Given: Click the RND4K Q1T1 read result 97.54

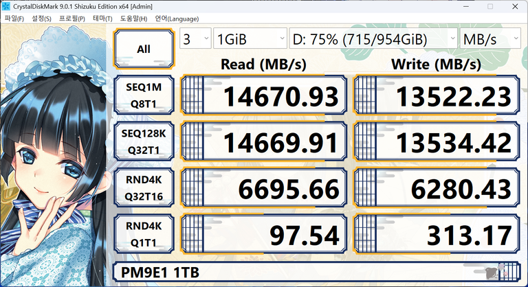Looking at the screenshot, I should point(264,234).
